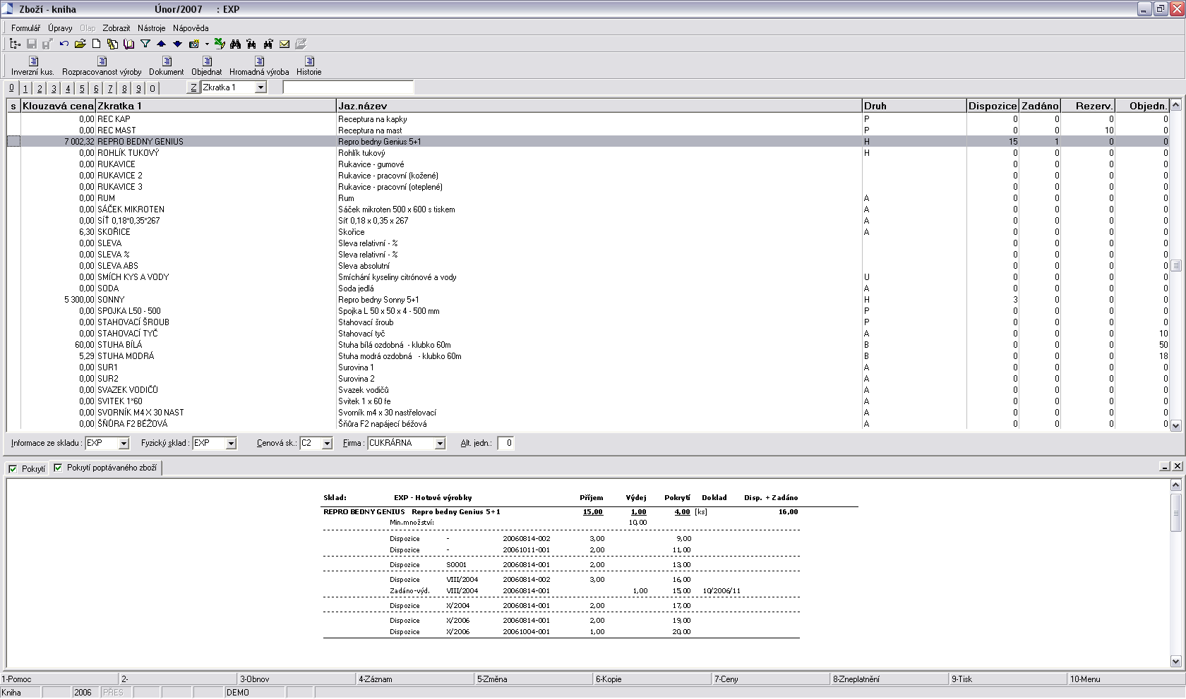Click the binoculars search icon
This screenshot has width=1186, height=699.
pyautogui.click(x=236, y=44)
